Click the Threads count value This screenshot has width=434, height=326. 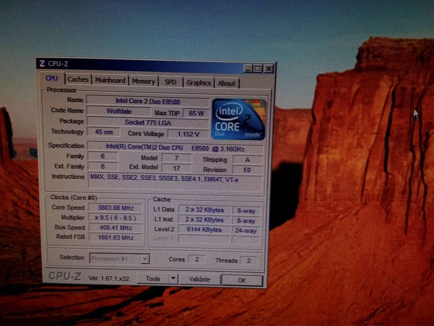click(x=248, y=260)
